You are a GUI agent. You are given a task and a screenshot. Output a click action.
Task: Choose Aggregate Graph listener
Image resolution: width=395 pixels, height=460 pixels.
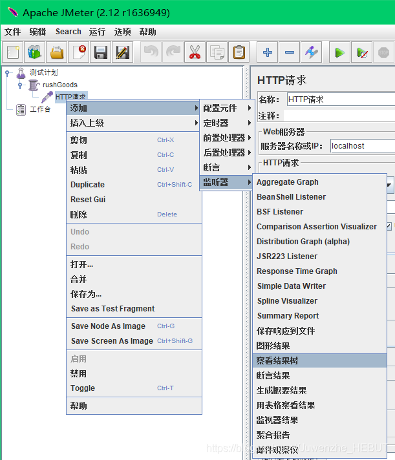[319, 182]
